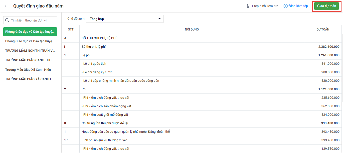Image resolution: width=343 pixels, height=153 pixels.
Task: Click the DỰ TOÁN column header
Action: (x=323, y=29)
